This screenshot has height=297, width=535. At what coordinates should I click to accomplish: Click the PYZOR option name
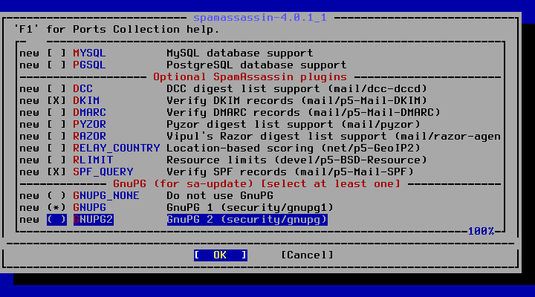89,125
